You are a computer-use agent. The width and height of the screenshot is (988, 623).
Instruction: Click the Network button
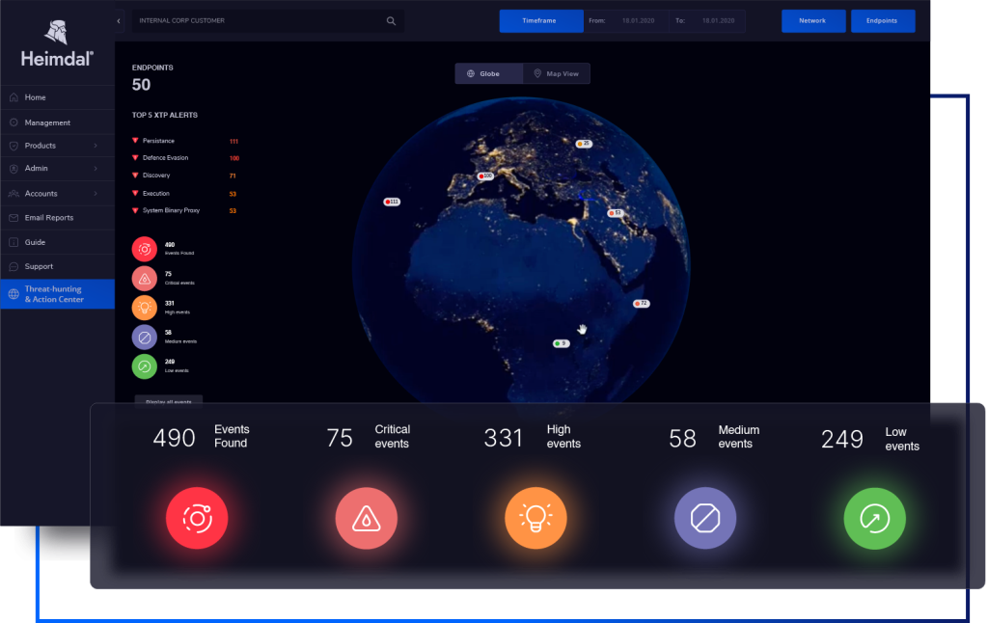click(812, 21)
